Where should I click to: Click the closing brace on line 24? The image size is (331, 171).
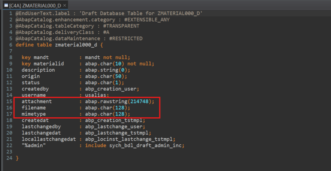click(x=17, y=158)
